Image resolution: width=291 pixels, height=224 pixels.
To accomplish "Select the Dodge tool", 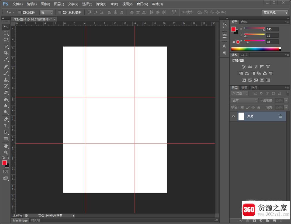I will (6, 112).
